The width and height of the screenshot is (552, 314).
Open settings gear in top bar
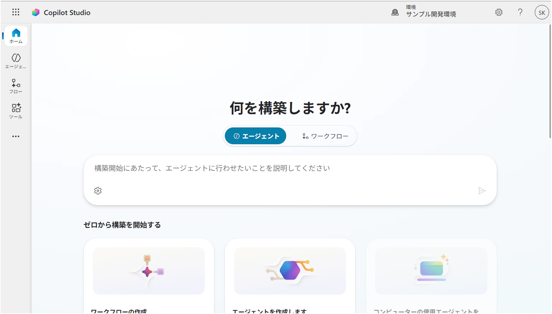click(499, 12)
